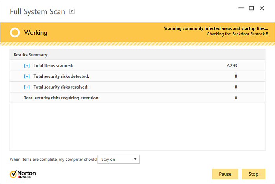Click the security risks detected count value
Screen dimensions: 275x184
point(236,76)
